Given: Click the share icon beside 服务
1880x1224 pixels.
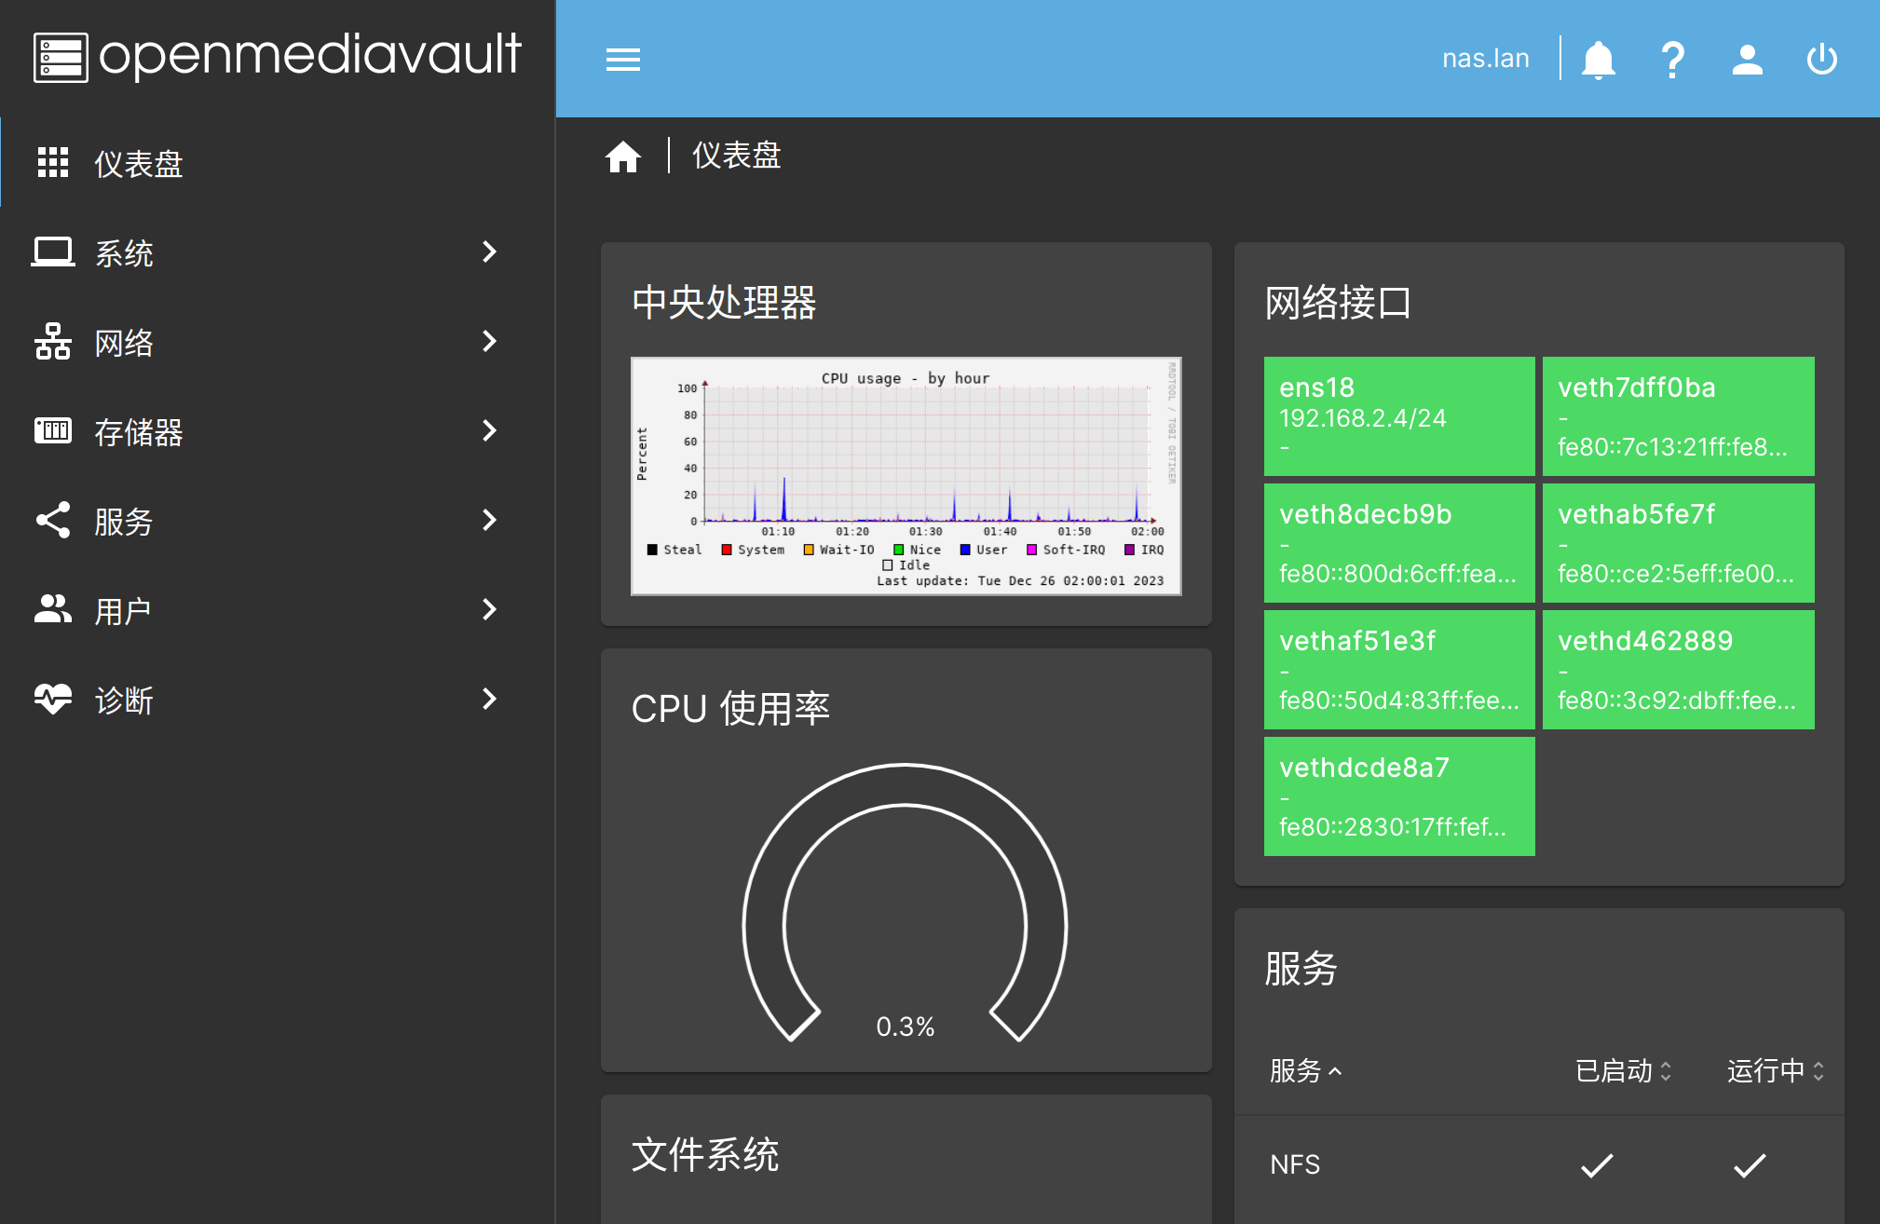Looking at the screenshot, I should coord(53,520).
